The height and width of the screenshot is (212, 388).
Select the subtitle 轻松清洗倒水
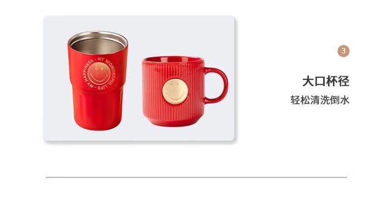pyautogui.click(x=320, y=100)
